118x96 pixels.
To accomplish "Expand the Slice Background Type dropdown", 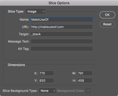I will [x=47, y=91].
